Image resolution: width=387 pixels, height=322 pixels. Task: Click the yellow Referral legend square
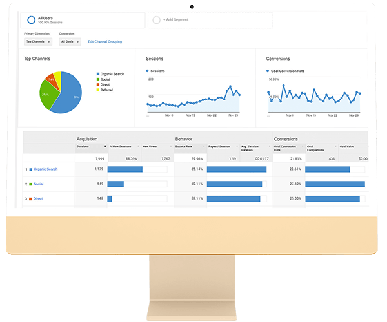point(97,90)
